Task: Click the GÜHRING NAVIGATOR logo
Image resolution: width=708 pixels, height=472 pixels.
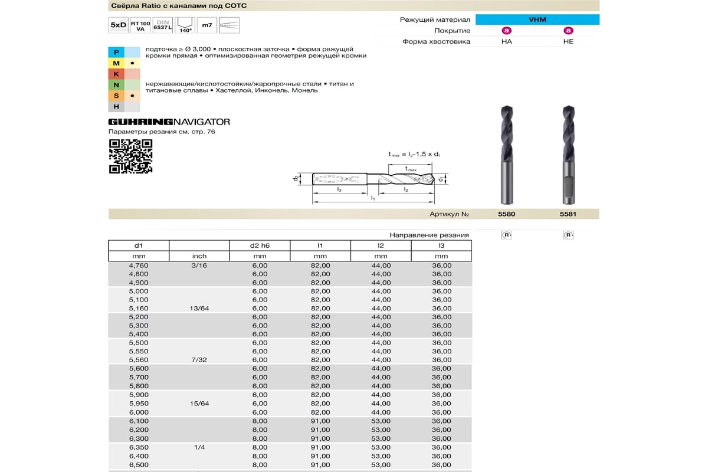Action: 169,122
